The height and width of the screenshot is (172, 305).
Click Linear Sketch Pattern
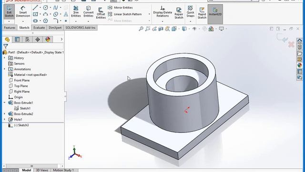tap(125, 14)
